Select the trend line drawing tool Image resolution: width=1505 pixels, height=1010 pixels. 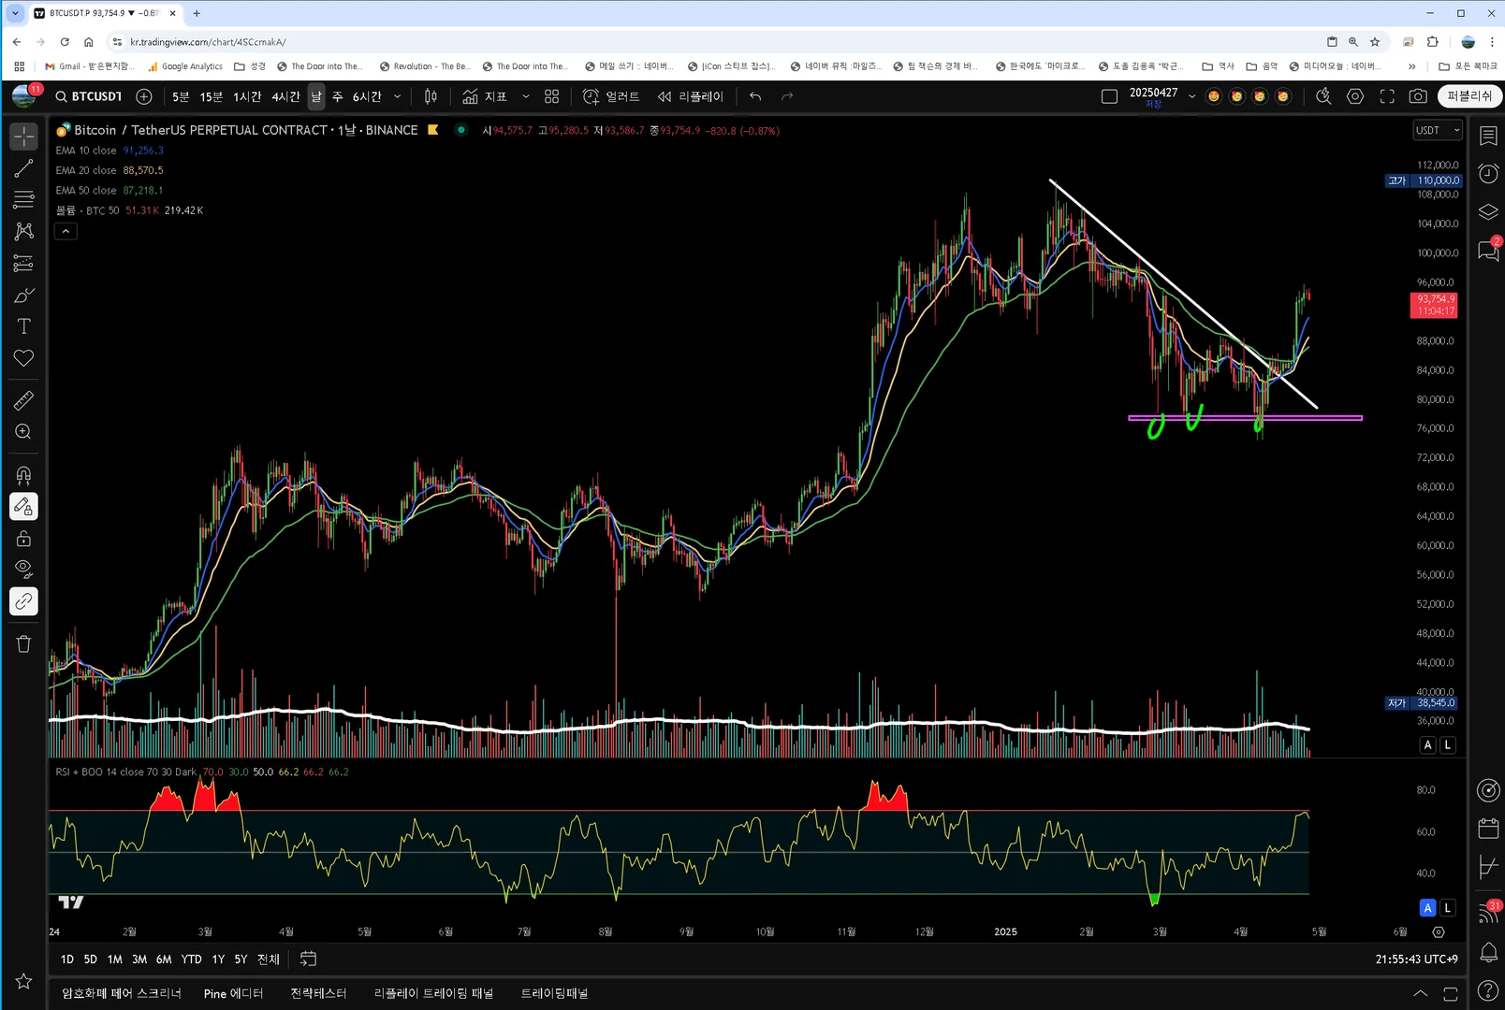pos(23,168)
